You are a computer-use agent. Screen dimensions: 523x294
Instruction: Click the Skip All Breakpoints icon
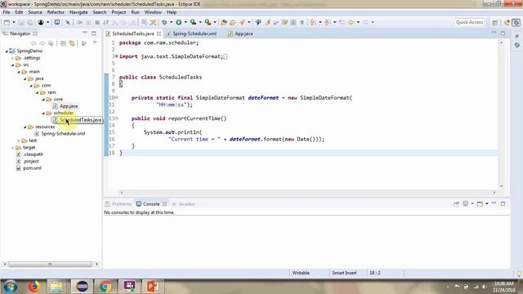68,22
